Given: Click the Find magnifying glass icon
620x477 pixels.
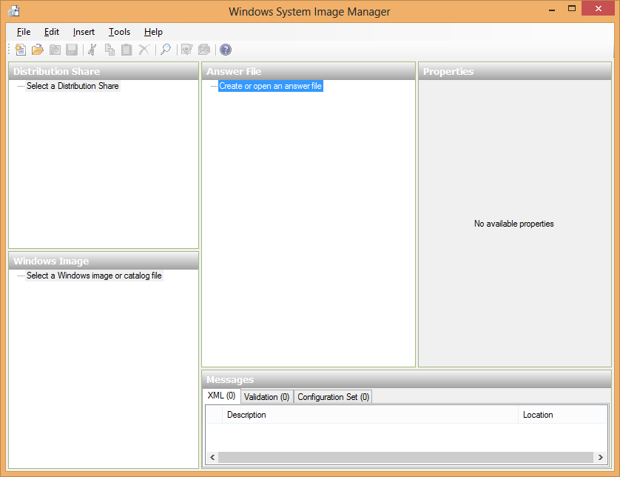Looking at the screenshot, I should point(166,50).
